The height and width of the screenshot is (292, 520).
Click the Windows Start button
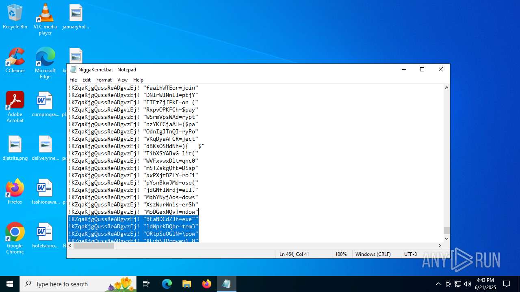[10, 284]
